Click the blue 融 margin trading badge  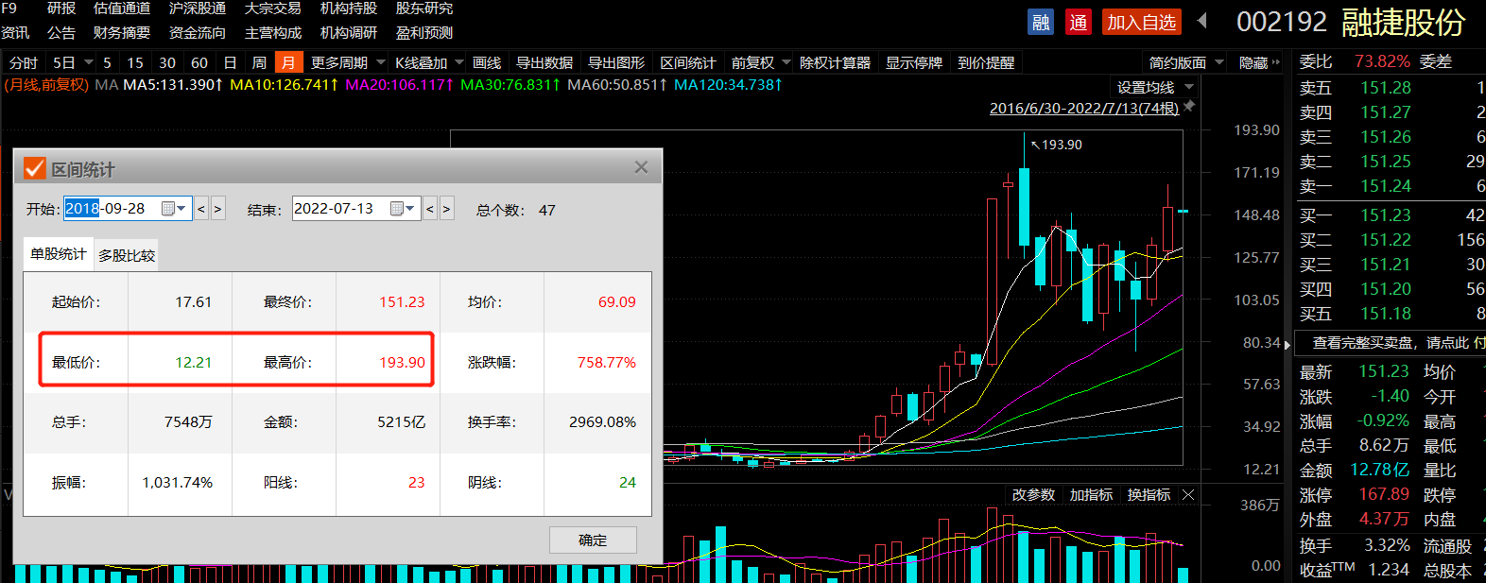1041,22
